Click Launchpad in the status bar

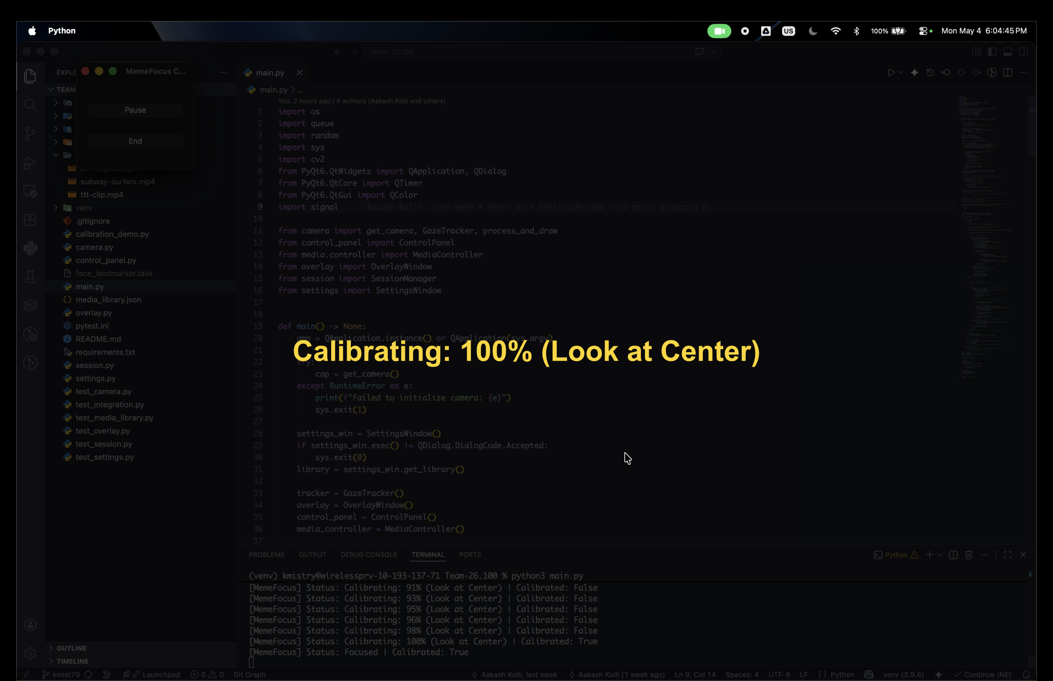click(x=152, y=674)
